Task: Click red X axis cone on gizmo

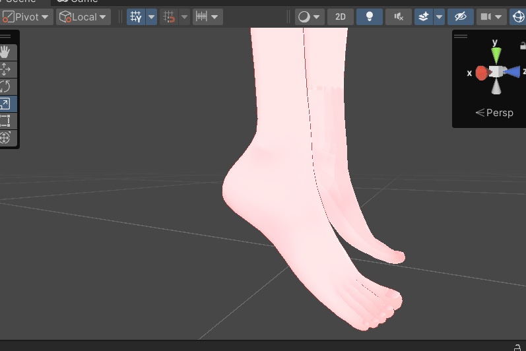Action: pyautogui.click(x=482, y=73)
